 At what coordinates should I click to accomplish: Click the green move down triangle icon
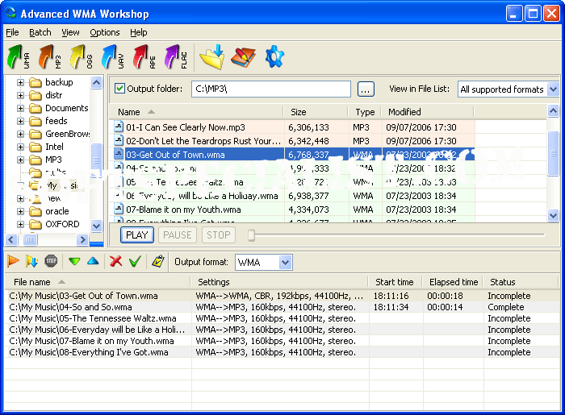[x=74, y=261]
